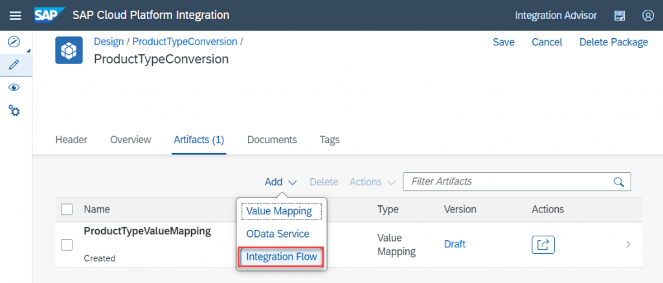Screen dimensions: 663x283
Task: Open the Actions dropdown in the toolbar
Action: click(372, 182)
